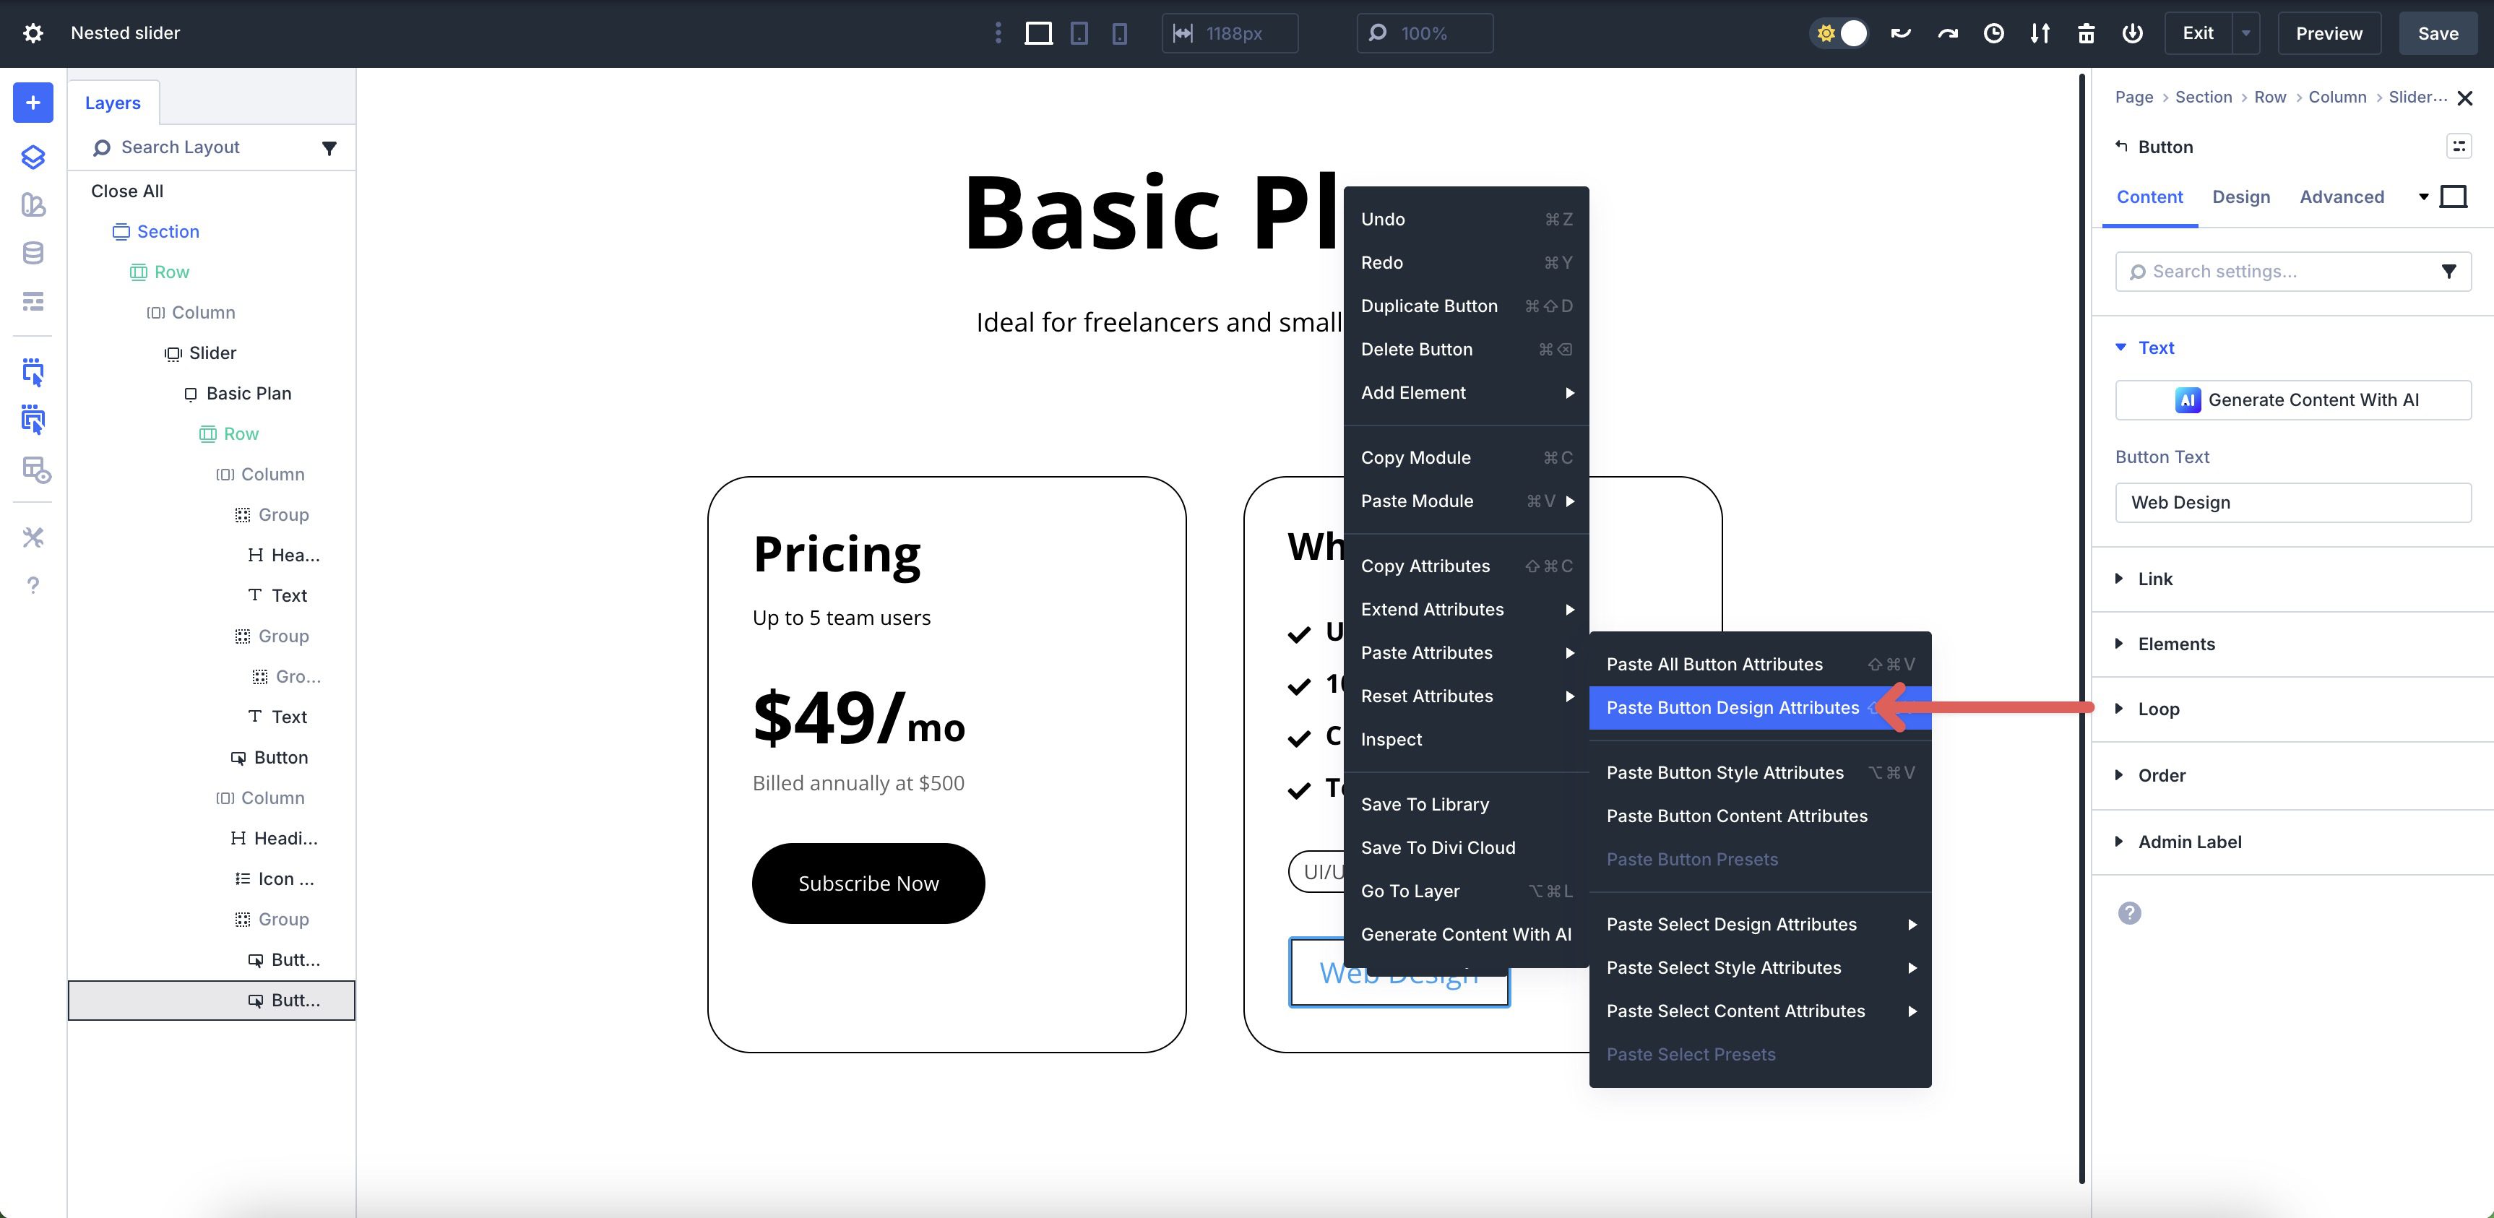Open the page settings icon in the sidebar

33,301
